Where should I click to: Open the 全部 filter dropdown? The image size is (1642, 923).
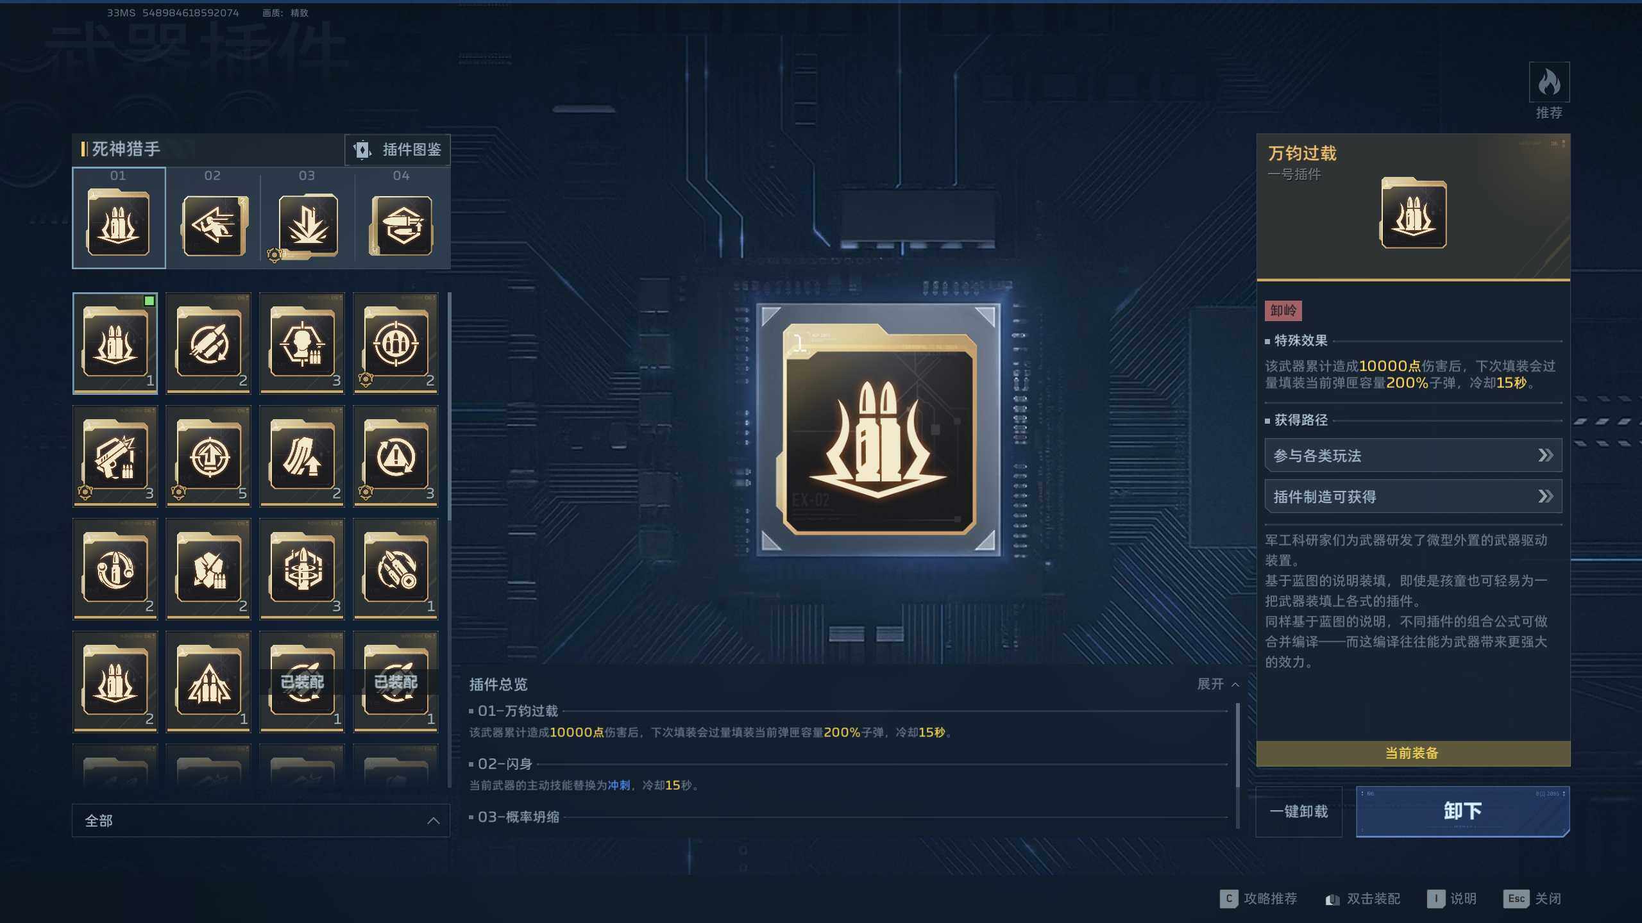[261, 820]
